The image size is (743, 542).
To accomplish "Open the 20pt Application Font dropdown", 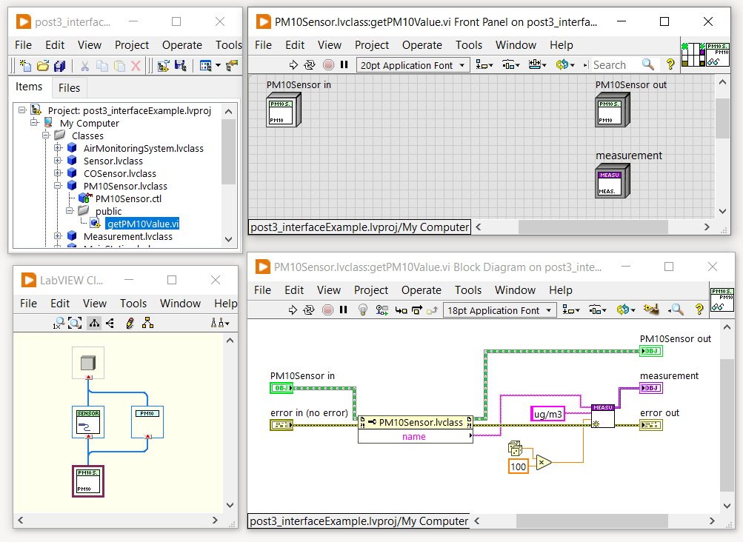I will click(413, 65).
